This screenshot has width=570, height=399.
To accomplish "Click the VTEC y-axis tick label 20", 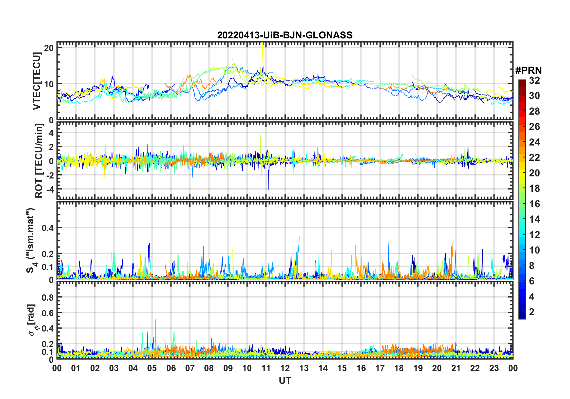I will (49, 48).
